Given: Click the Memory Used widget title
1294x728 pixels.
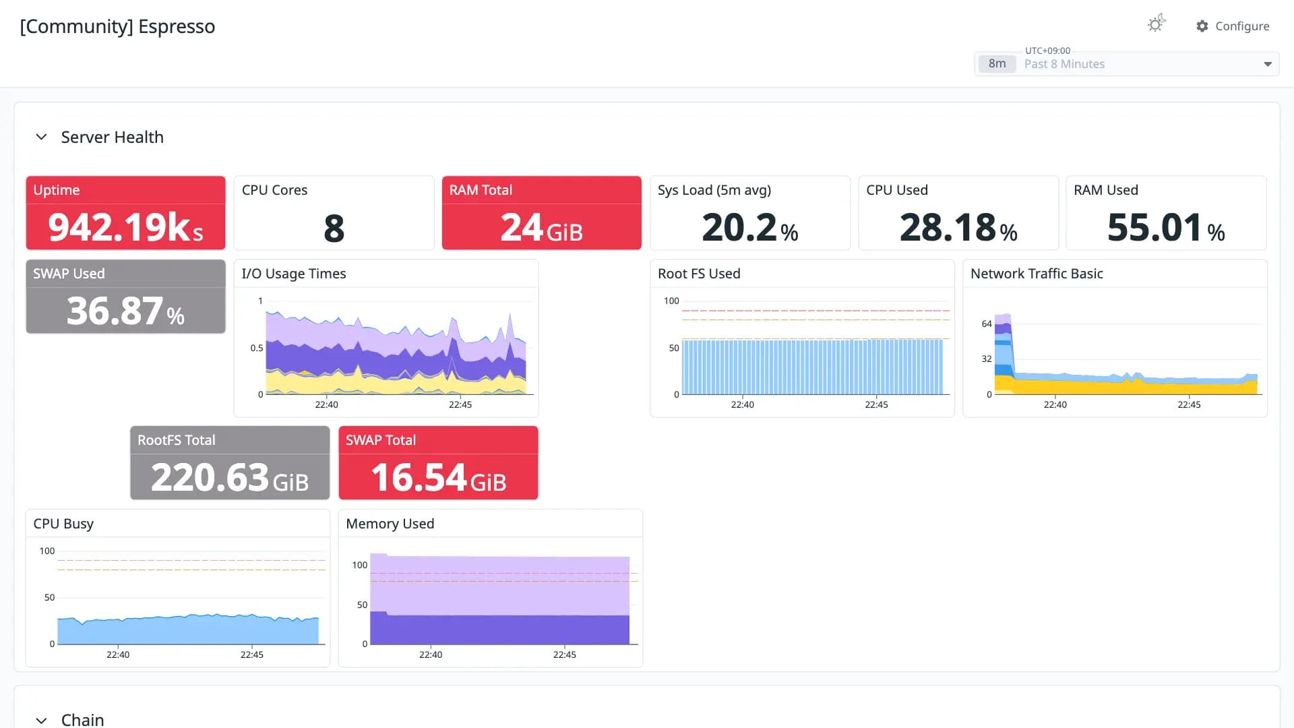Looking at the screenshot, I should 390,524.
